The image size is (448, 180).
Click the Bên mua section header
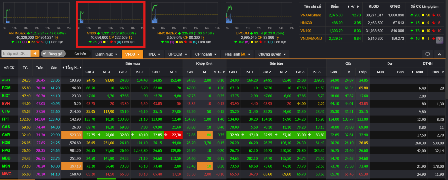132,64
